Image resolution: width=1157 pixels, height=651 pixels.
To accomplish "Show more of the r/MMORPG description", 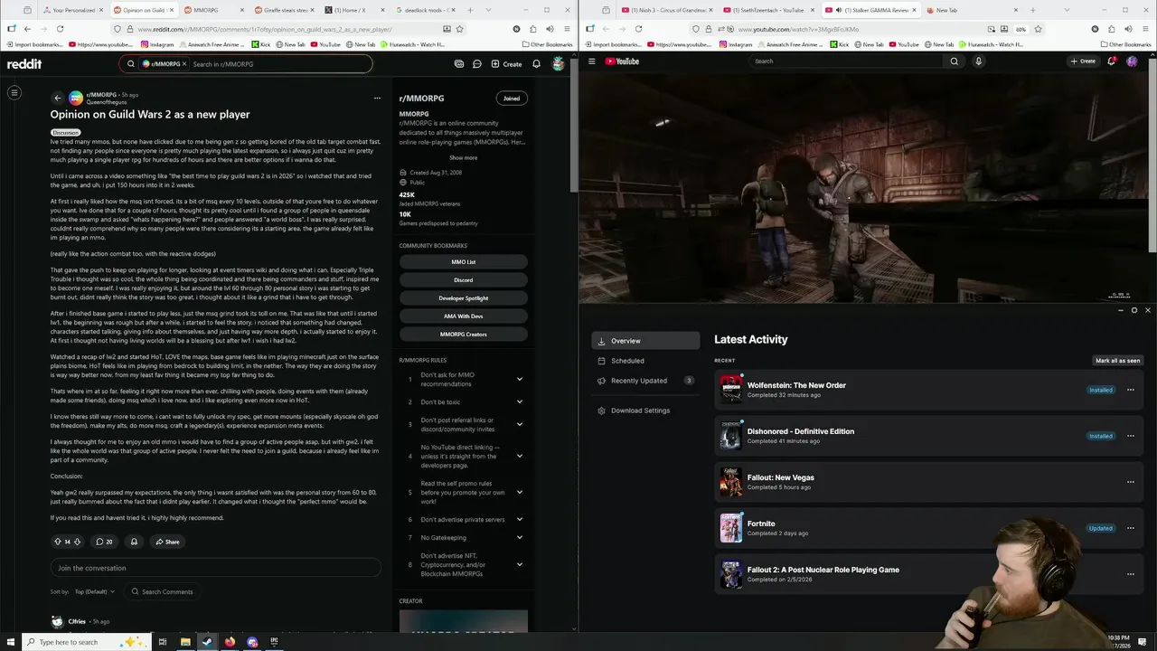I will coord(463,157).
